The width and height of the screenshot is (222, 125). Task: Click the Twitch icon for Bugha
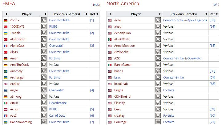pyautogui.click(x=158, y=90)
